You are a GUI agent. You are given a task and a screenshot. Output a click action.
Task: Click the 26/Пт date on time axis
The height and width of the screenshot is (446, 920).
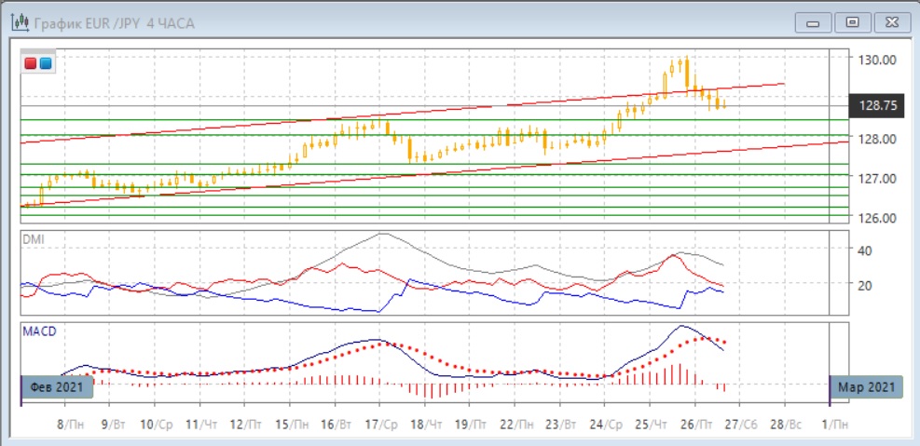point(694,424)
